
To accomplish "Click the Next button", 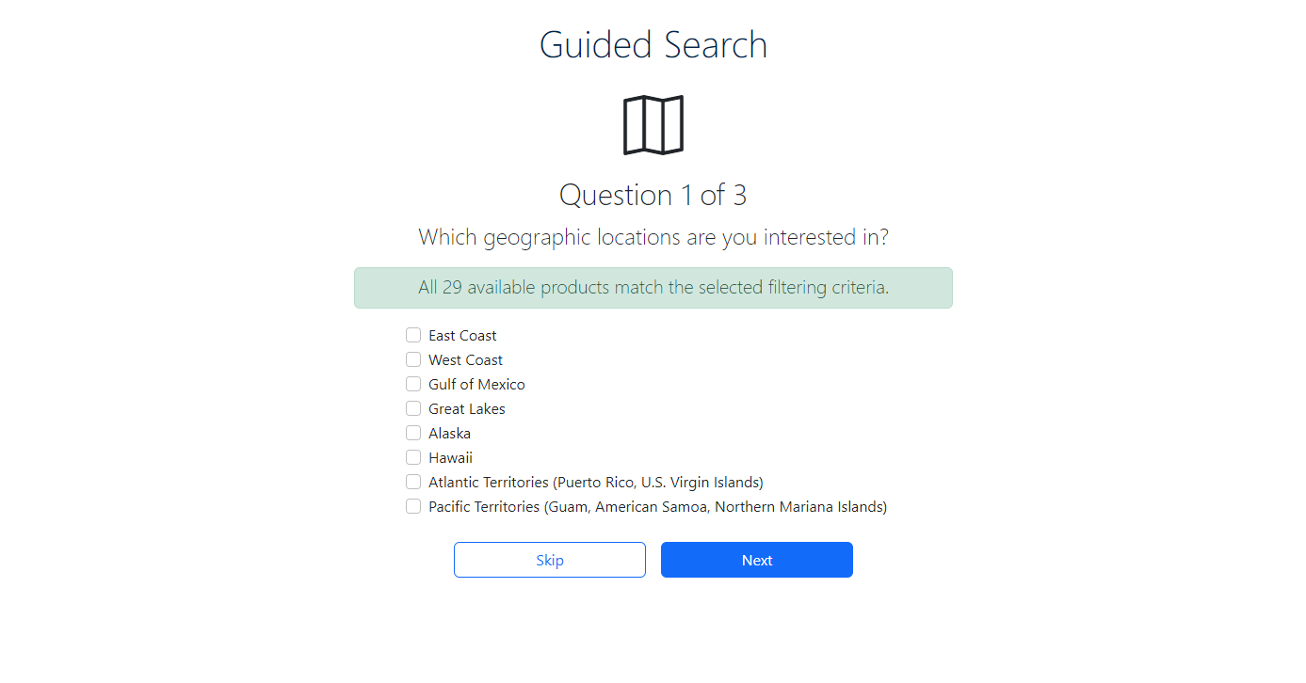I will pyautogui.click(x=756, y=559).
